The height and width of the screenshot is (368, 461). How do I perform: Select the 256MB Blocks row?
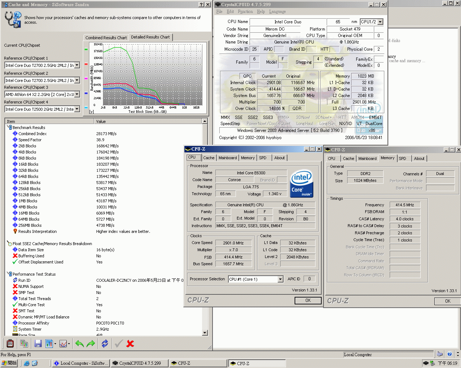[104, 225]
